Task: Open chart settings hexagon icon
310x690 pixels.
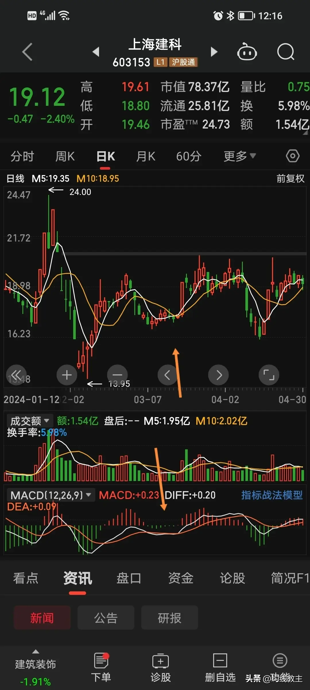Action: point(292,156)
